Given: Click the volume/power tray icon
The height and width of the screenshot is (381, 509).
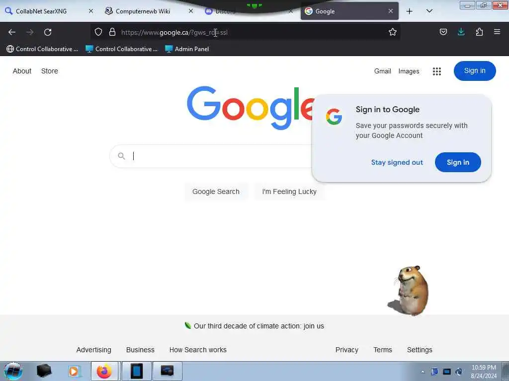Looking at the screenshot, I should [x=459, y=372].
